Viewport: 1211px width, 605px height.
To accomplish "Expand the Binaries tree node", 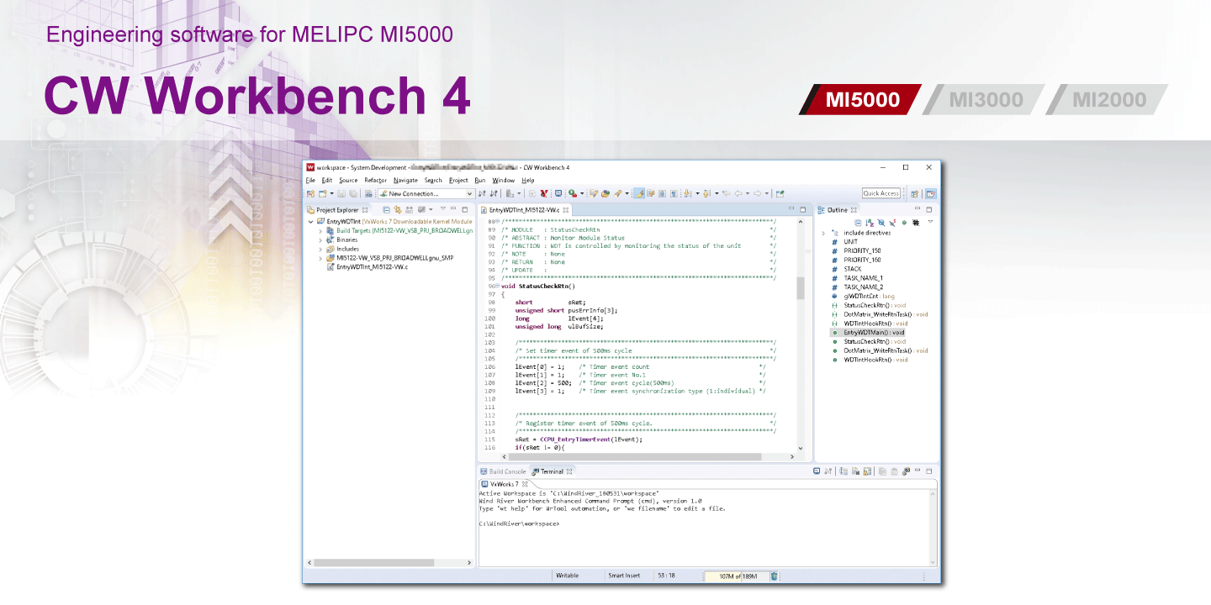I will pyautogui.click(x=320, y=239).
